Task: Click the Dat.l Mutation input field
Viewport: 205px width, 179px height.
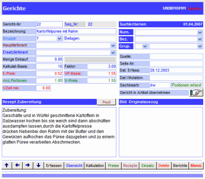Action: pyautogui.click(x=176, y=78)
